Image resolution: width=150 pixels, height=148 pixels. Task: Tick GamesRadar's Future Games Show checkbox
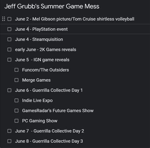(x=16, y=111)
